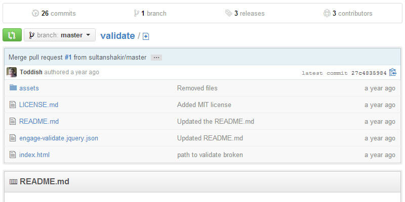Click the assets folder icon

13,88
